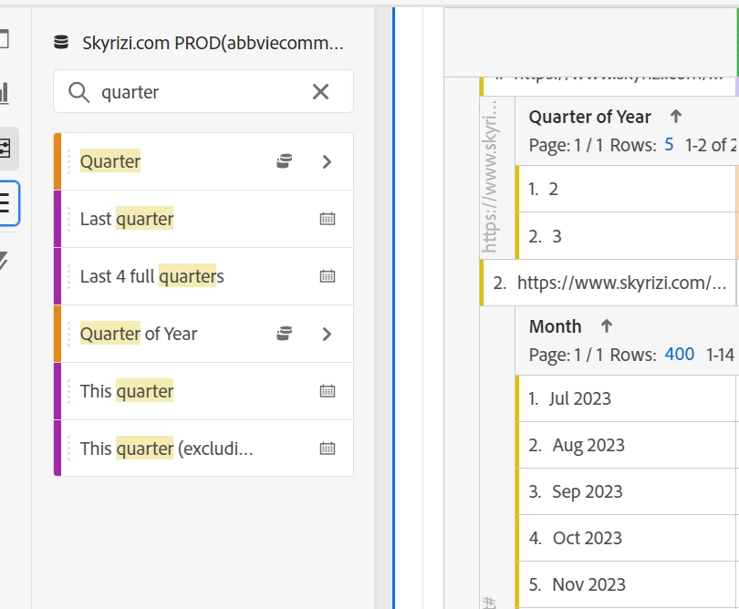Screen dimensions: 739x609
Task: Click the list view sidebar icon
Action: [5, 203]
